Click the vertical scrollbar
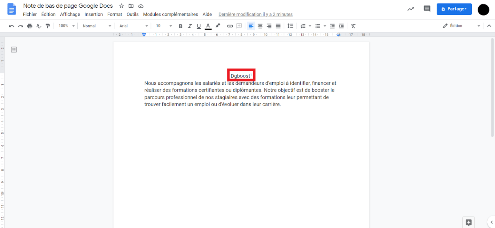The width and height of the screenshot is (495, 228). (x=492, y=87)
